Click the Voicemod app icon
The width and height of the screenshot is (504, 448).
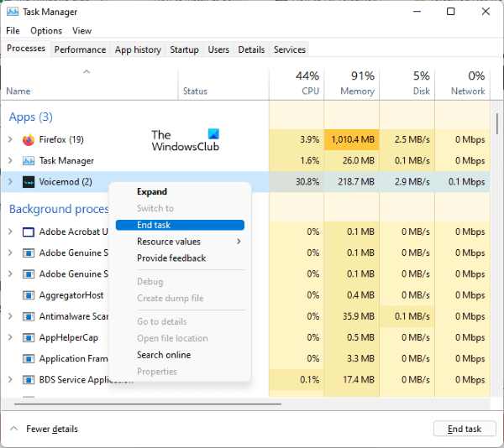29,182
